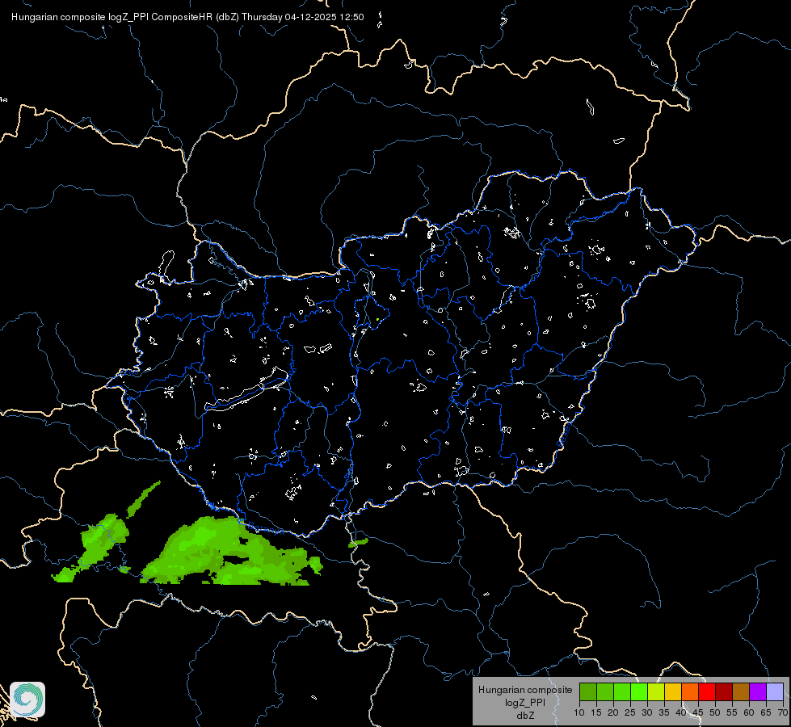
Task: Select the 10–15 dBZ dark green swatch
Action: click(588, 692)
